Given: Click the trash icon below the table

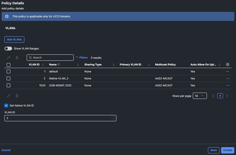Looking at the screenshot, I should coord(17,96).
